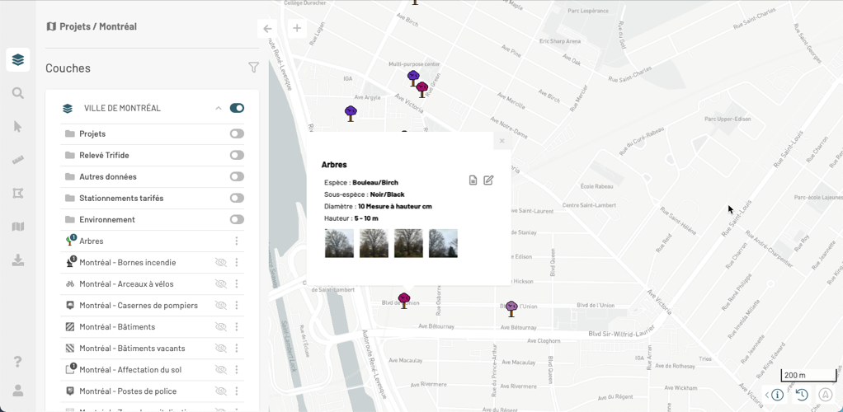Show the Montréal - Bornes incendie layer

pos(220,263)
